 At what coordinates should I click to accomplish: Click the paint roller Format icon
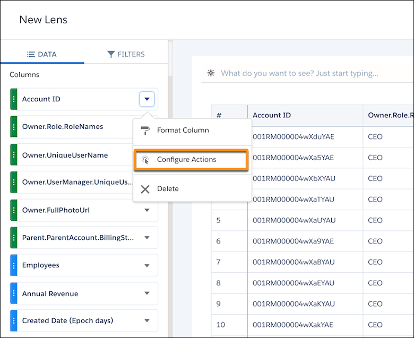(145, 131)
